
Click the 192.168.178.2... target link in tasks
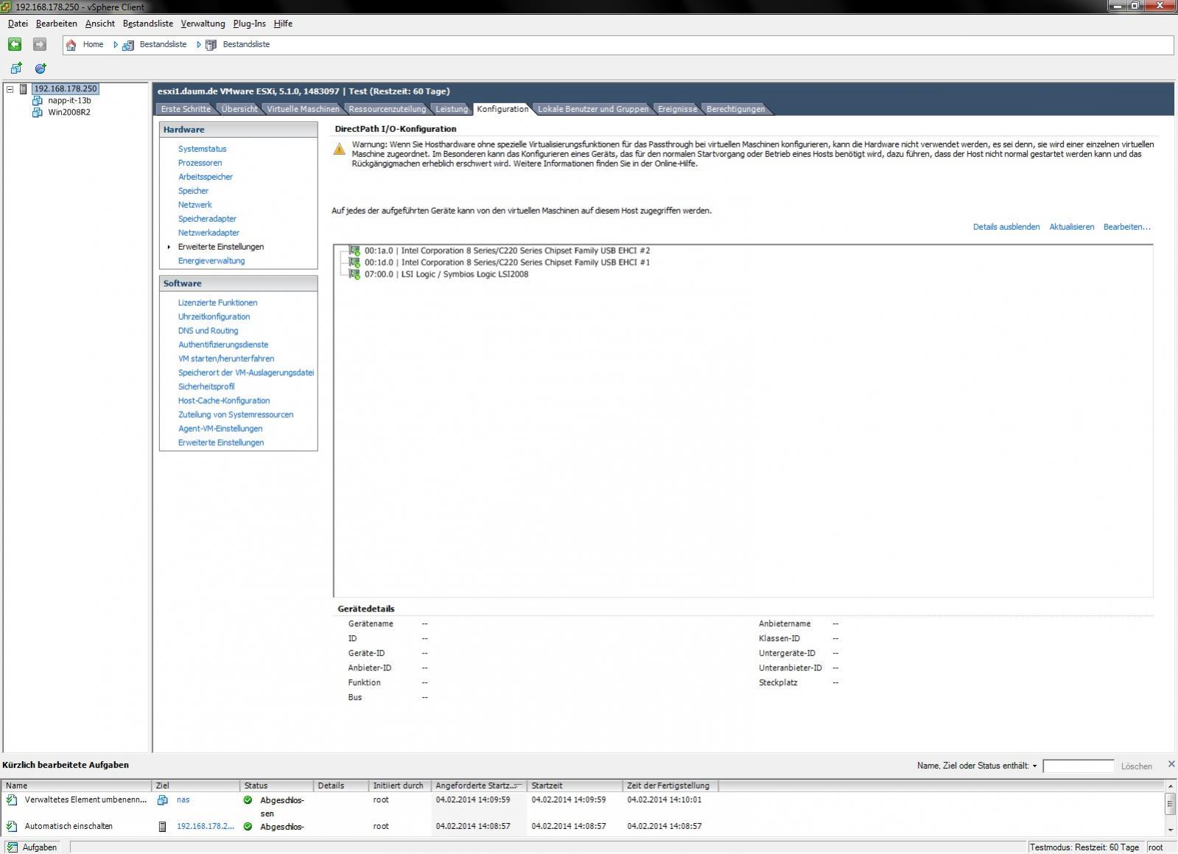coord(206,827)
